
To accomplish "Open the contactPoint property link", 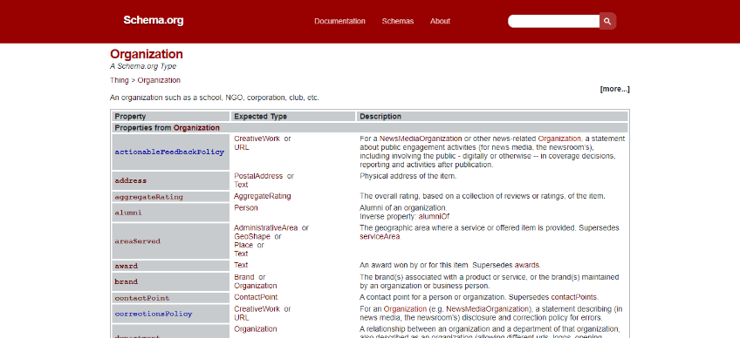I will [x=142, y=299].
